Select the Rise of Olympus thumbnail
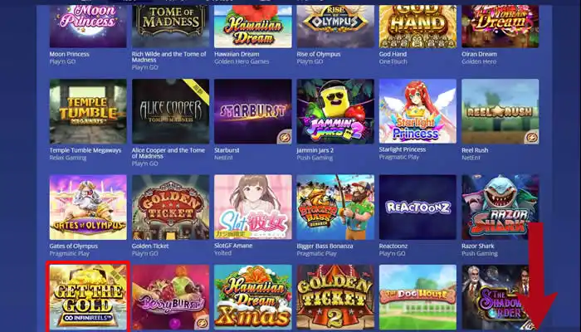581x332 pixels. click(x=335, y=27)
